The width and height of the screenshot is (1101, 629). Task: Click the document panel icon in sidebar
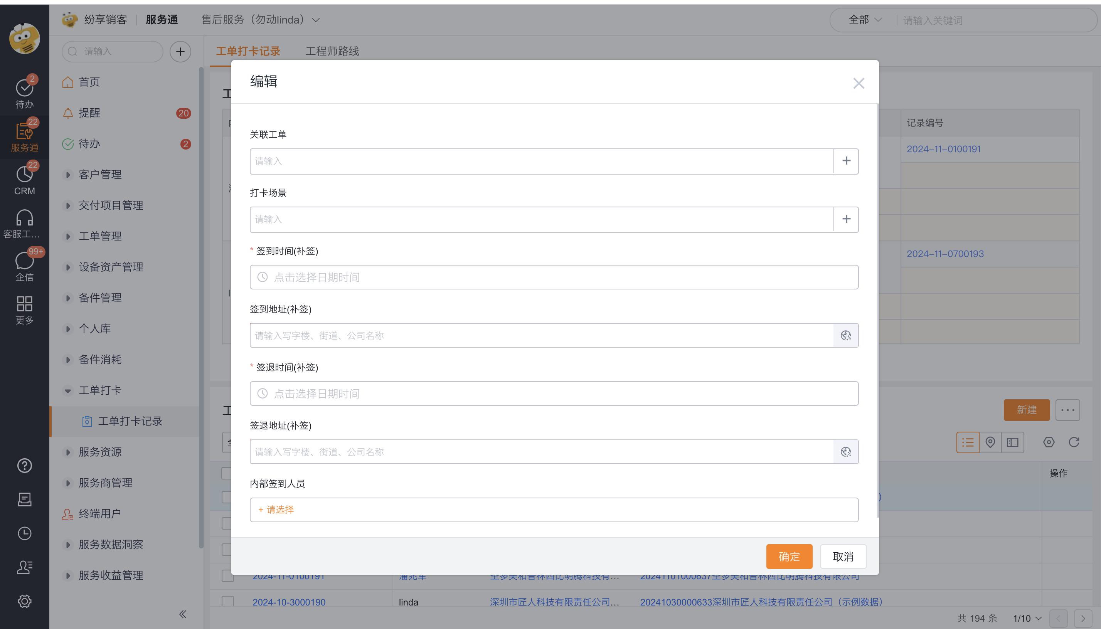click(24, 499)
